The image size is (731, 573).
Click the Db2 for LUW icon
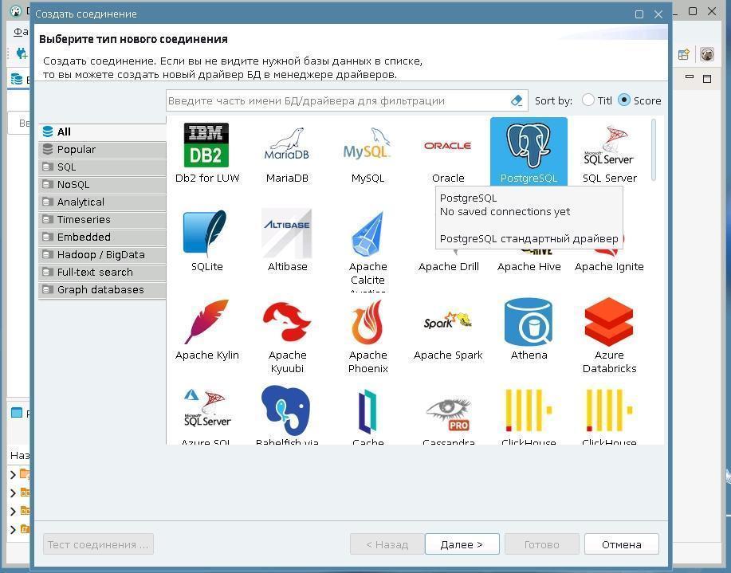206,146
